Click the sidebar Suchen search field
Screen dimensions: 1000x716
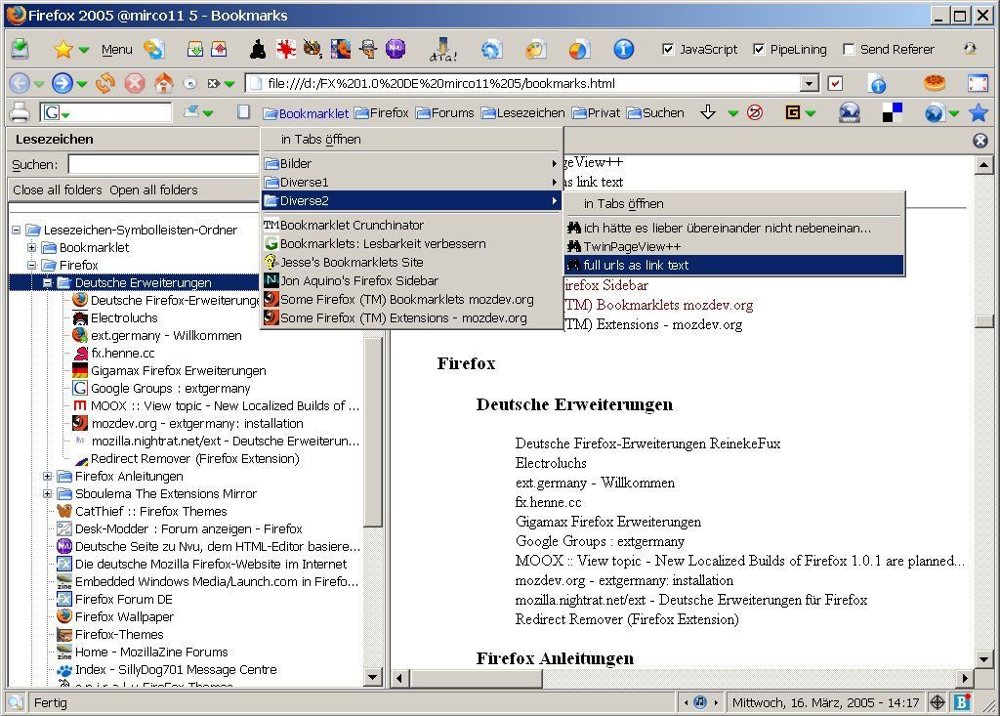[164, 165]
